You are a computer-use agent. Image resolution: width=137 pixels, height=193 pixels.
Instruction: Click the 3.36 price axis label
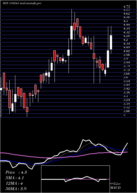(127, 92)
